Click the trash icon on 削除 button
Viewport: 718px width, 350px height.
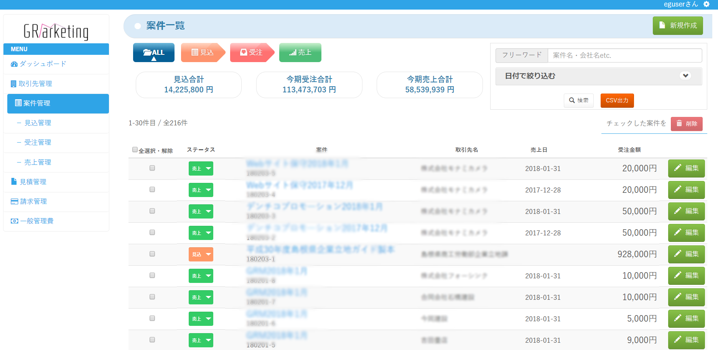tap(679, 123)
